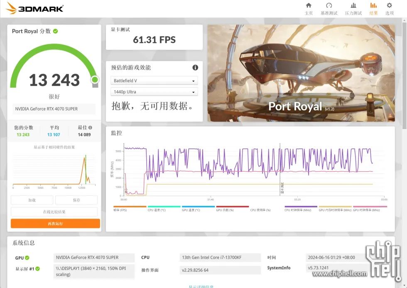Select the Results (结果) tab
The width and height of the screenshot is (407, 288).
click(373, 9)
